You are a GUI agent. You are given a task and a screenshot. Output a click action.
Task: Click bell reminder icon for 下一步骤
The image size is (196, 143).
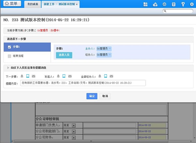point(22,76)
